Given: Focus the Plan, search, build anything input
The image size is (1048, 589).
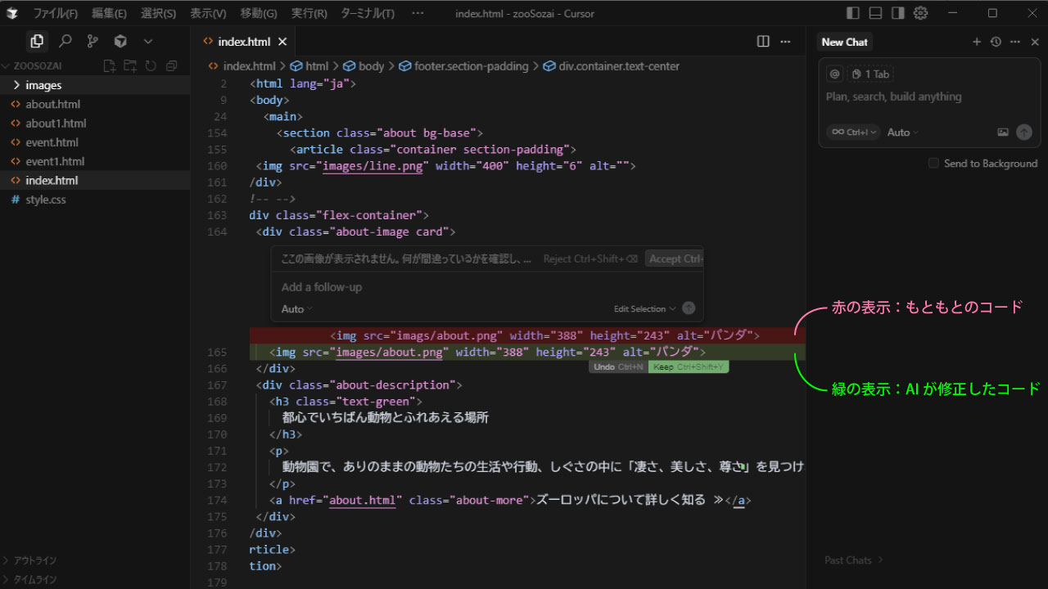Looking at the screenshot, I should tap(928, 97).
